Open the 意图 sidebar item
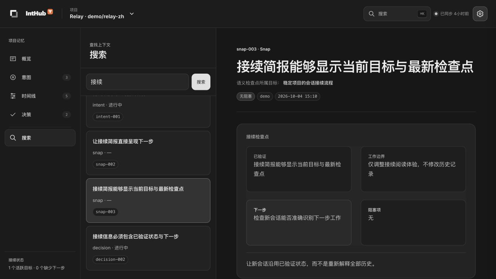This screenshot has width=496, height=279. pos(40,77)
